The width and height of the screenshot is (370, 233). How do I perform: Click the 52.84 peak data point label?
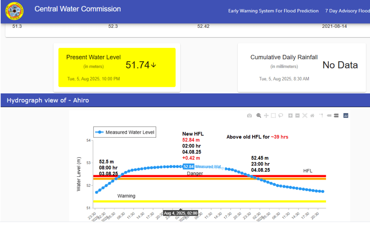[x=188, y=167]
